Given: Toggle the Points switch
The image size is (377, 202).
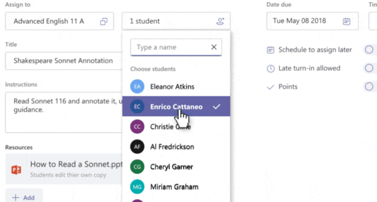Looking at the screenshot, I should pos(370,86).
